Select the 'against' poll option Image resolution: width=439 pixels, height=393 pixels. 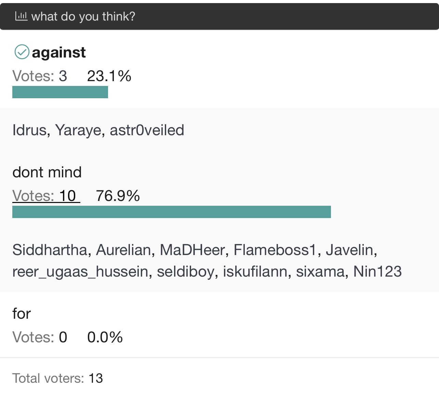tap(58, 52)
